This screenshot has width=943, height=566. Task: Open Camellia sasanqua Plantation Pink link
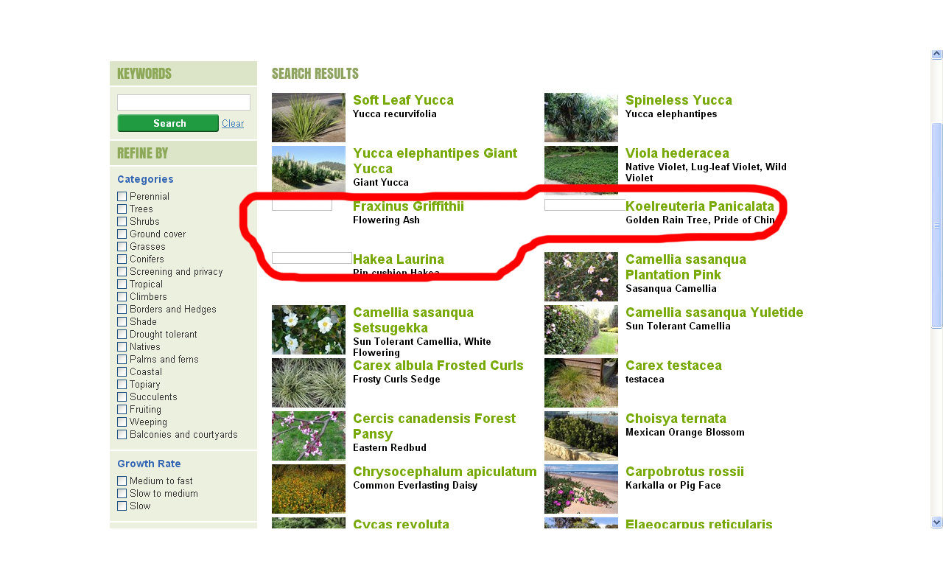point(686,267)
